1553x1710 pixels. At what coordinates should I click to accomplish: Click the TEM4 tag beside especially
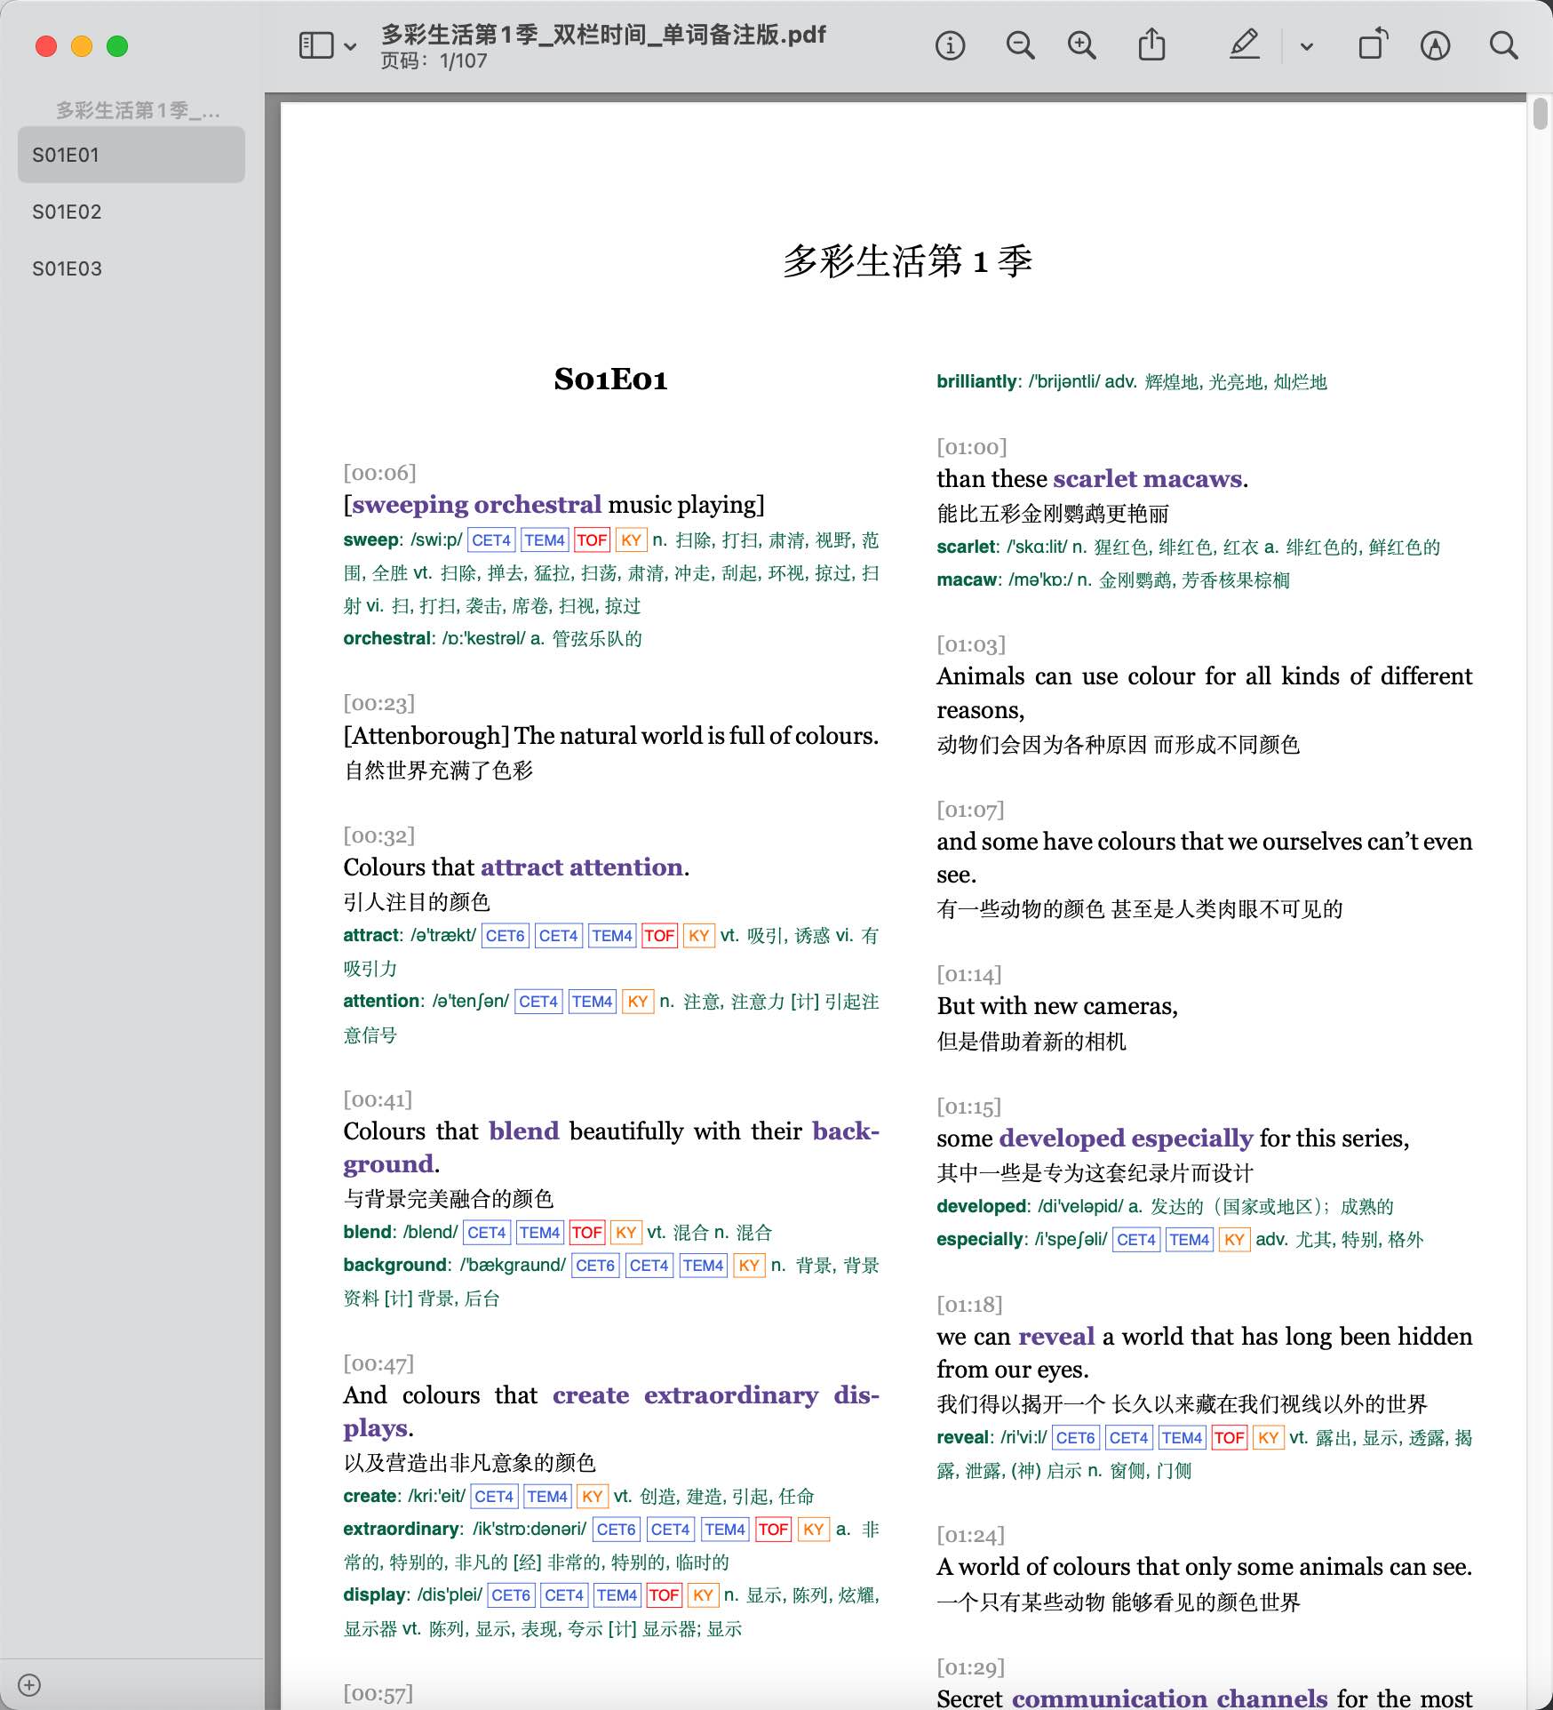(1190, 1240)
